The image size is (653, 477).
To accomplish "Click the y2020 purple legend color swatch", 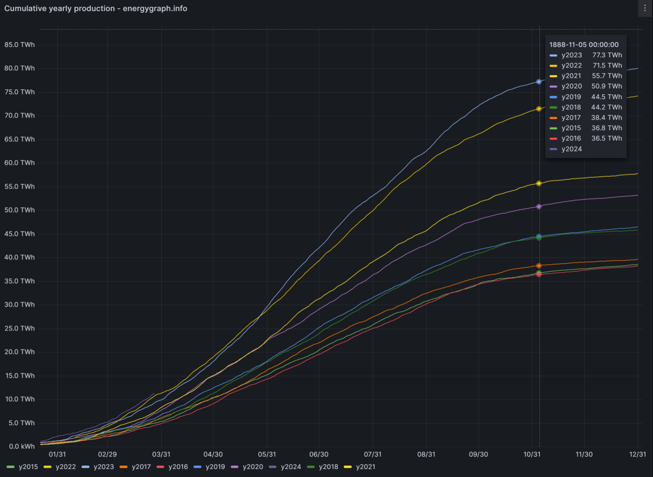I will coord(234,467).
